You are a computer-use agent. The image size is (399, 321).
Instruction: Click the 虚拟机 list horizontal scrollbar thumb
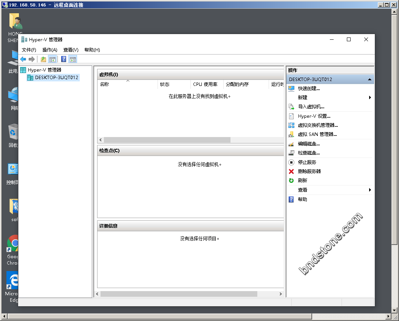click(167, 140)
